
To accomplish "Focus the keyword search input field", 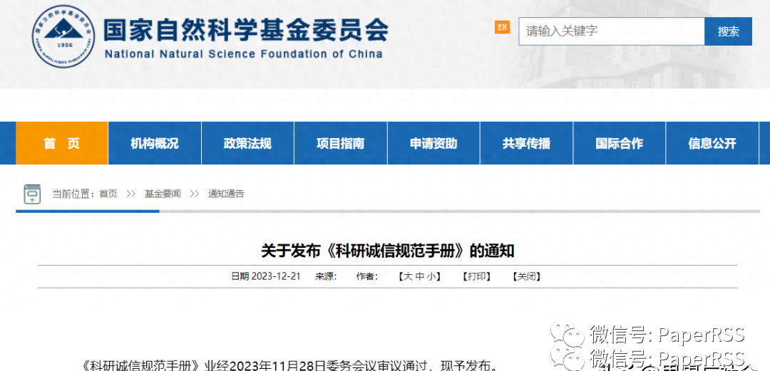I will pyautogui.click(x=611, y=31).
